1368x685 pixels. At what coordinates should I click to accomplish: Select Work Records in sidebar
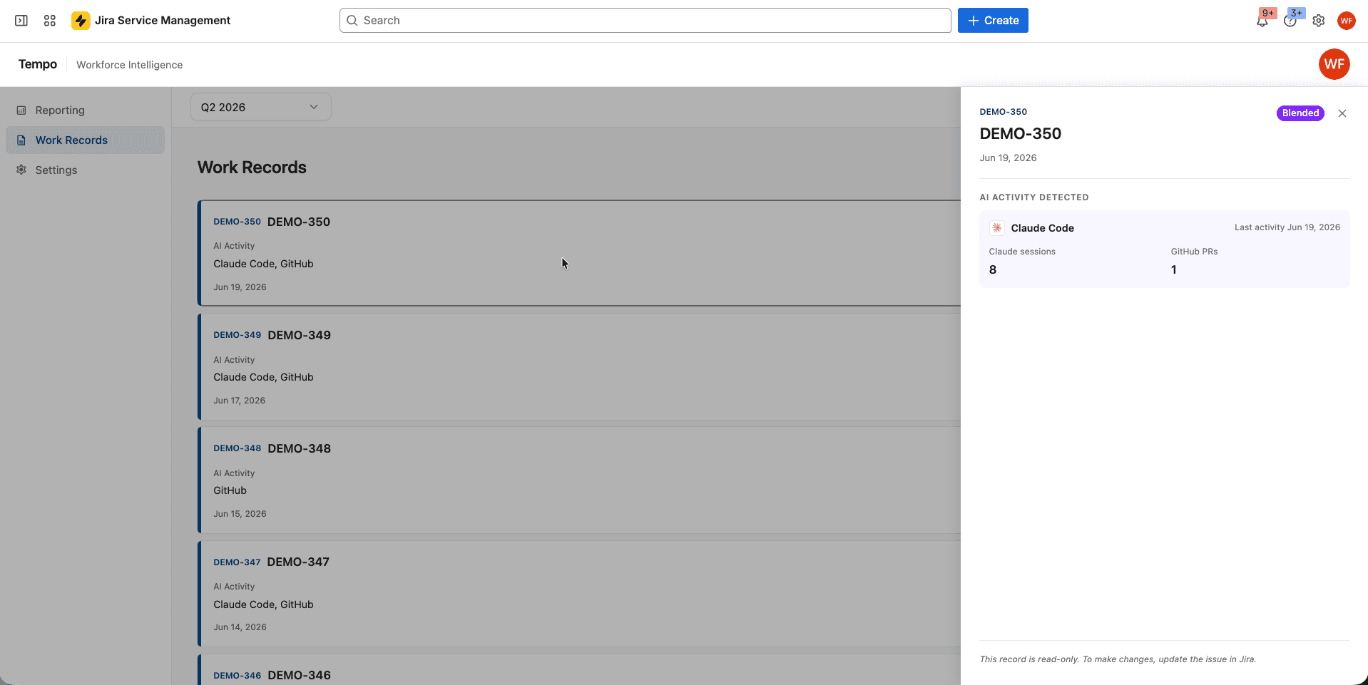click(x=85, y=140)
